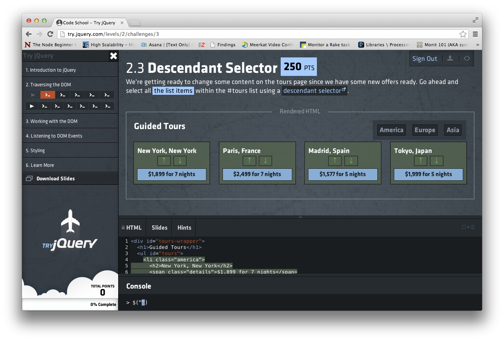
Task: Click the up arrow under Tokyo, Japan
Action: coord(420,161)
